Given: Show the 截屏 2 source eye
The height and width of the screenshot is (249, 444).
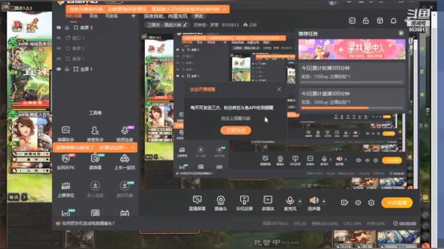Looking at the screenshot, I should tap(59, 49).
